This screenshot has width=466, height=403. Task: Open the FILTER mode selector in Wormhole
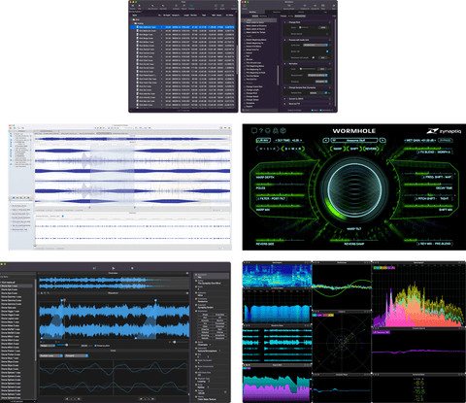271,198
